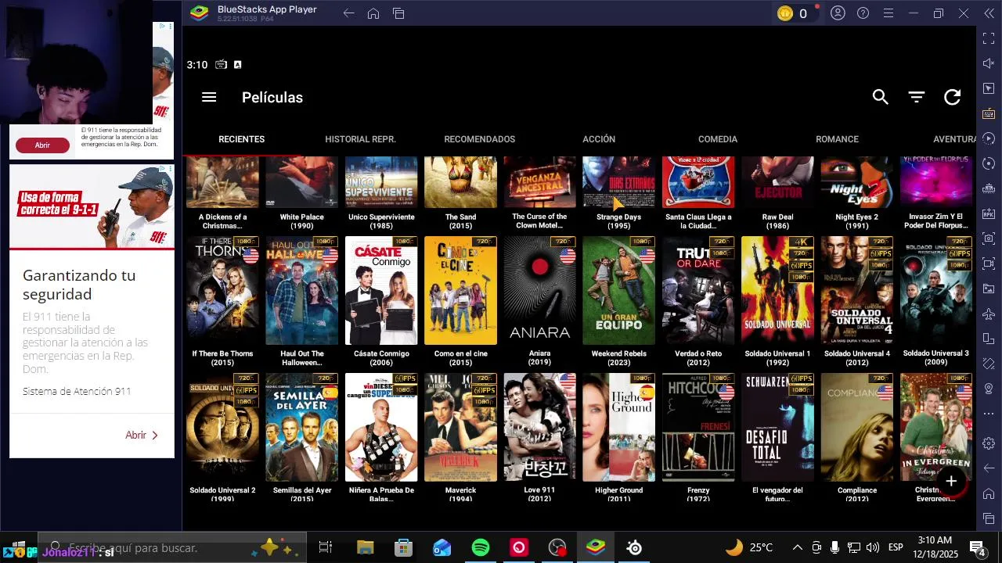This screenshot has width=1002, height=563.
Task: Open BlueStacks account profile icon
Action: (838, 13)
